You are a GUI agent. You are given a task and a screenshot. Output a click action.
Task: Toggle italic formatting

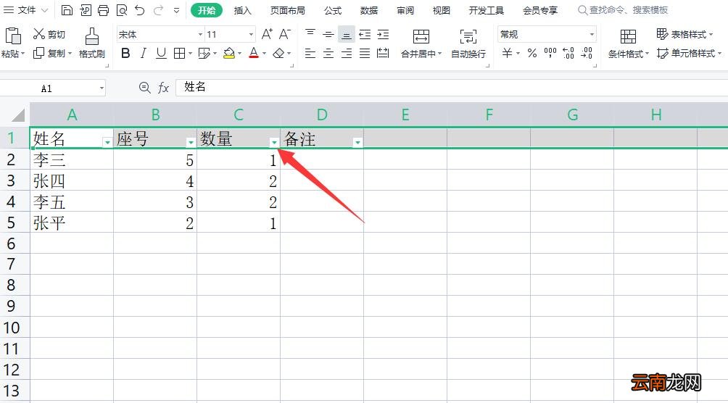(144, 54)
